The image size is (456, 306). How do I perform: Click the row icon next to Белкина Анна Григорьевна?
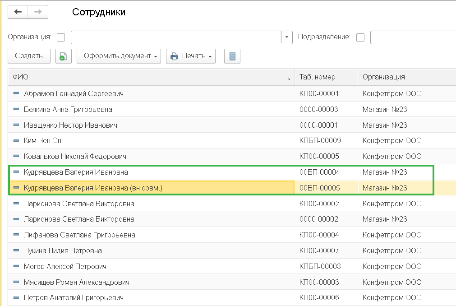(16, 109)
